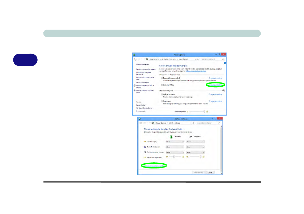Viewport: 304px width, 214px height.
Task: Open Put computer to sleep On battery dropdown
Action: [x=175, y=153]
